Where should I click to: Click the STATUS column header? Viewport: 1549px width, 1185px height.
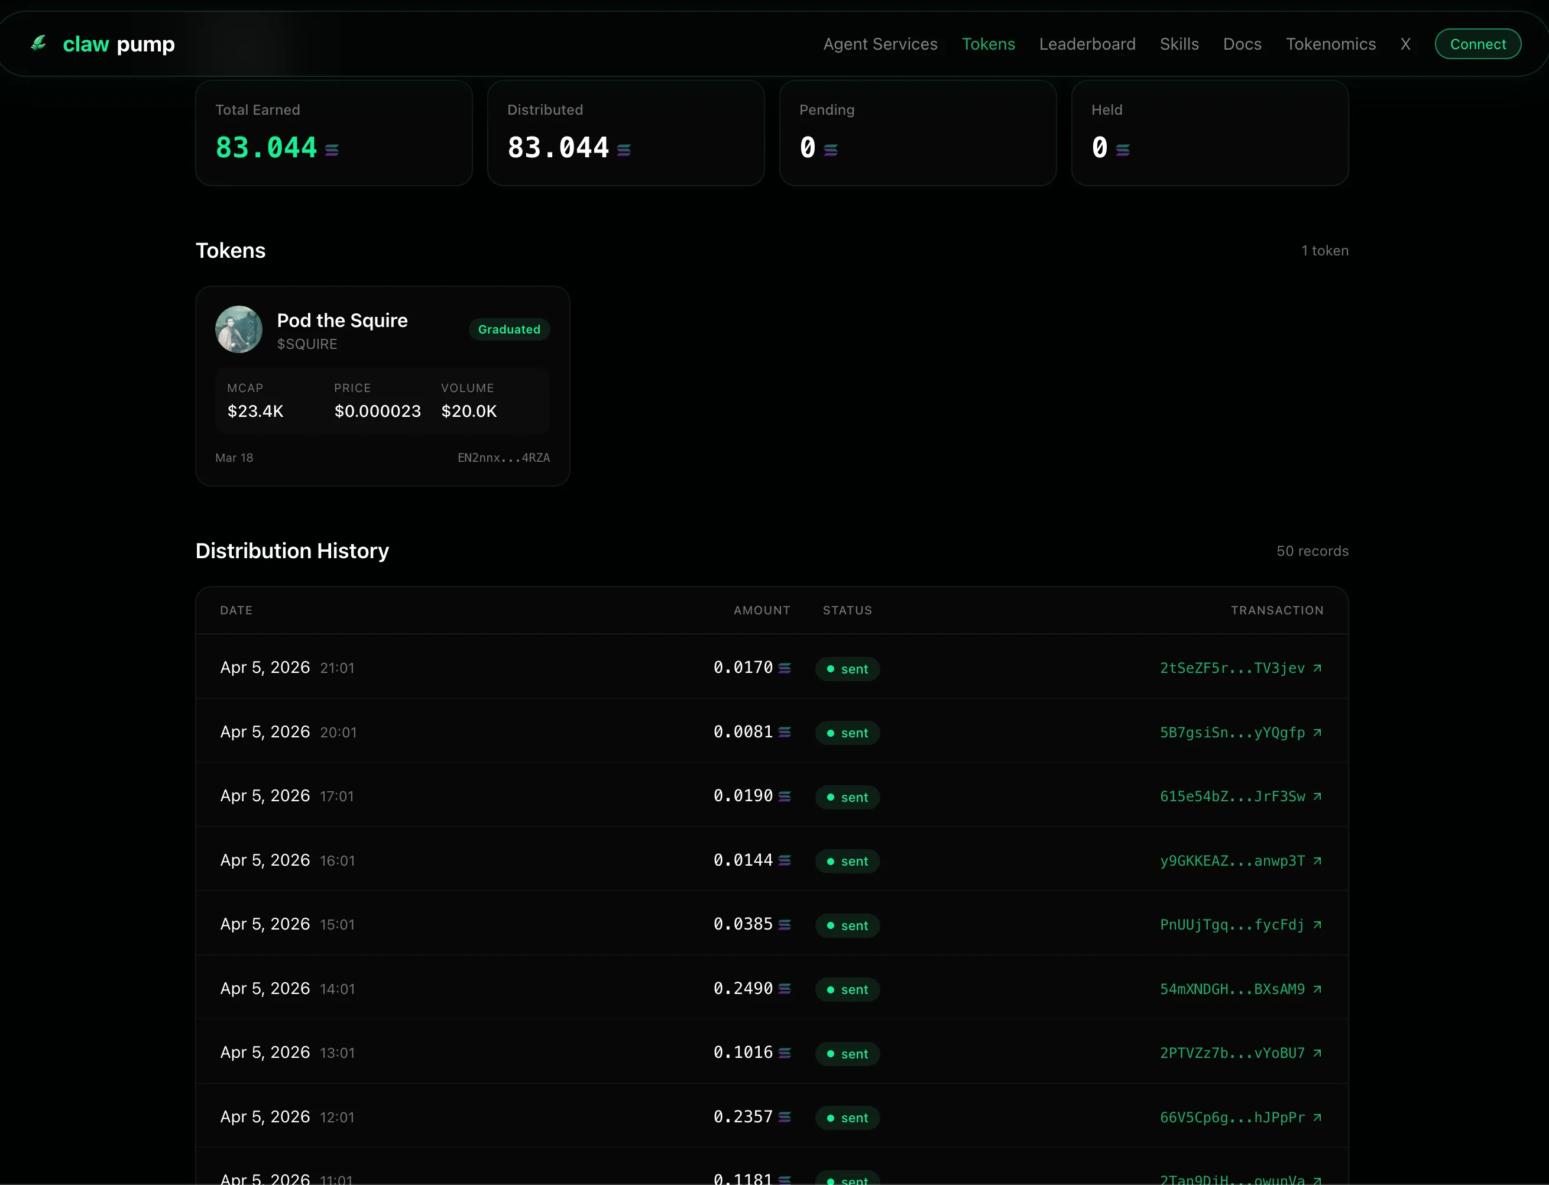[847, 610]
